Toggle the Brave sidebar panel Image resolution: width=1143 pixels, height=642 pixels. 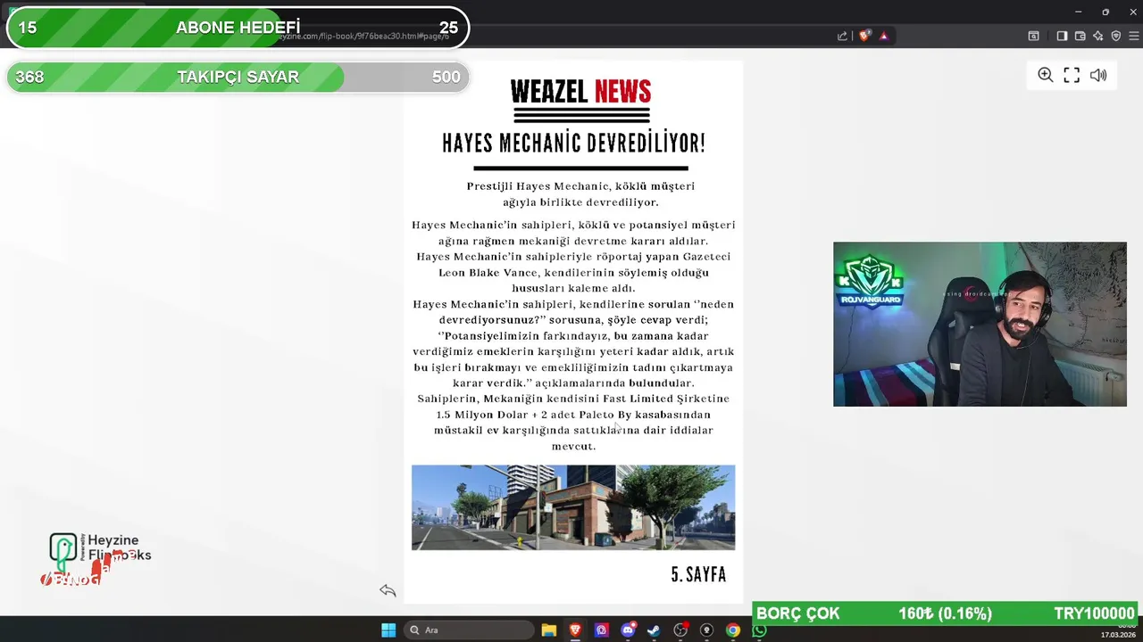[x=1062, y=36]
